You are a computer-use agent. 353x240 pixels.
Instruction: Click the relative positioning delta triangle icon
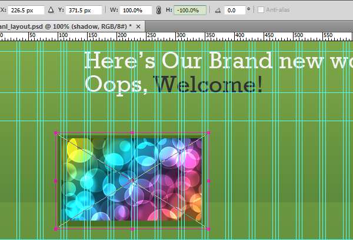(x=50, y=10)
